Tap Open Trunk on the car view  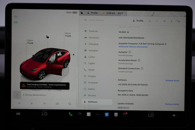[x=68, y=34]
